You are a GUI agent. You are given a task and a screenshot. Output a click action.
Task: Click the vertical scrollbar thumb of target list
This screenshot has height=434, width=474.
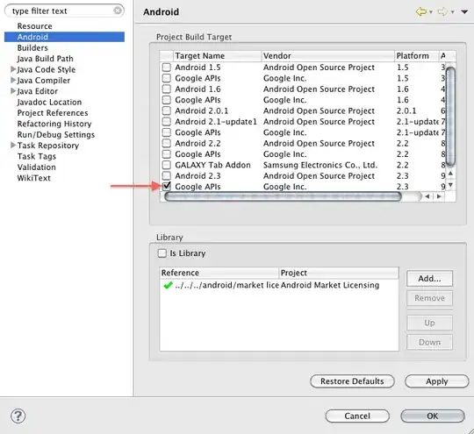[450, 117]
